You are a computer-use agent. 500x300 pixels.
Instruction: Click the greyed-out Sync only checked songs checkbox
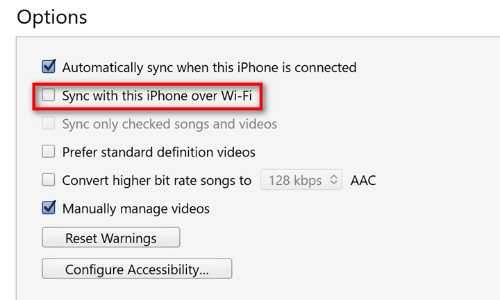(x=49, y=123)
